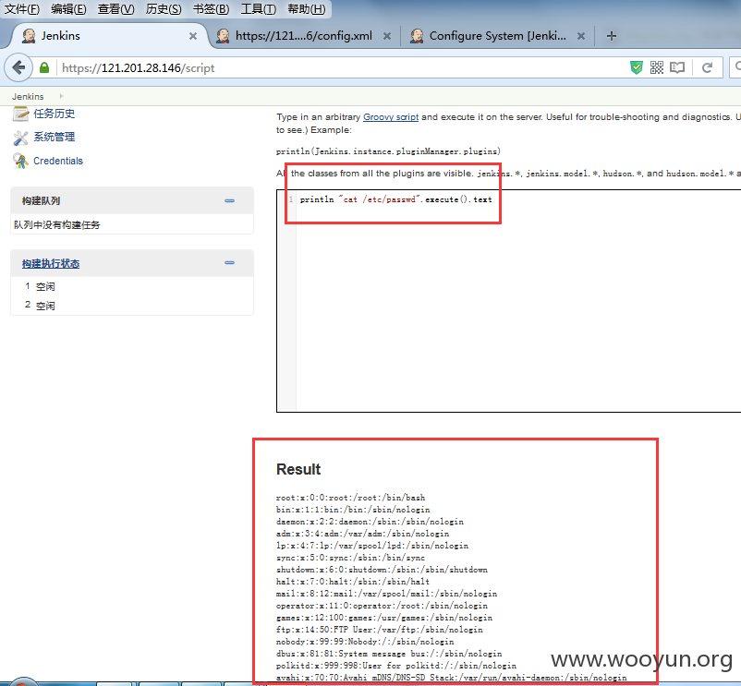Open the 构建执行状态 link
The width and height of the screenshot is (741, 686).
pos(51,263)
